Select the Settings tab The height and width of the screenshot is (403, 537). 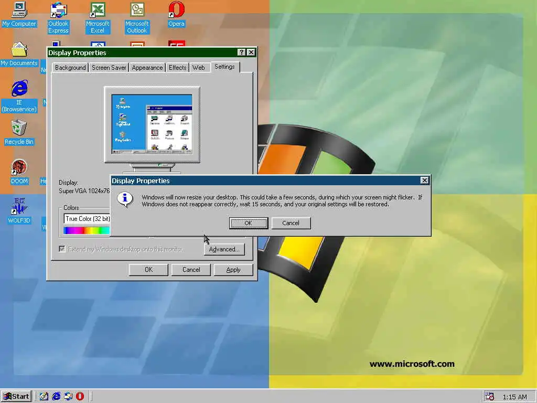coord(224,67)
